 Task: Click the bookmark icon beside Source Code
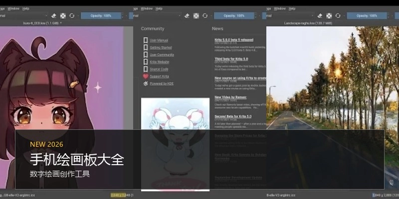click(146, 69)
